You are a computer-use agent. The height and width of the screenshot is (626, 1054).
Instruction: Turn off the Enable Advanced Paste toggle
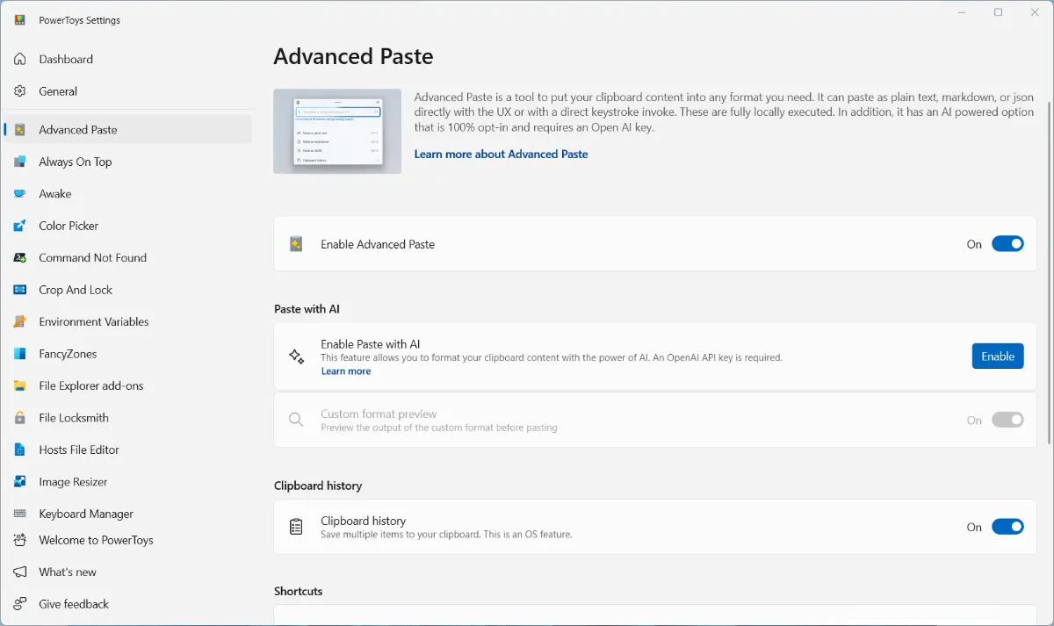(x=1007, y=244)
